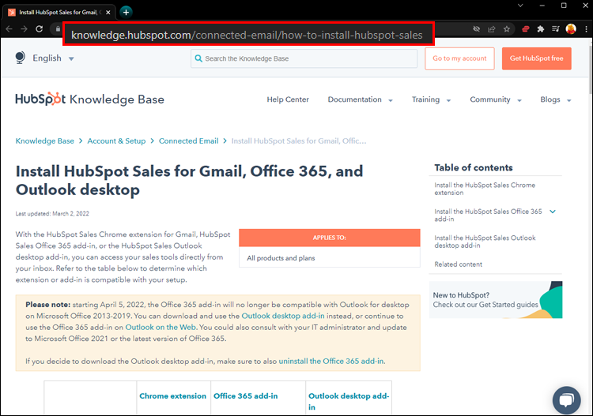Go to Account & Setup breadcrumb
Screen dimensions: 593x416
click(x=116, y=141)
